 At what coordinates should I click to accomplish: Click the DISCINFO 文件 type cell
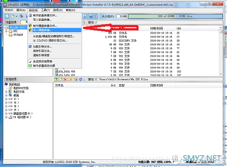[x=128, y=40]
